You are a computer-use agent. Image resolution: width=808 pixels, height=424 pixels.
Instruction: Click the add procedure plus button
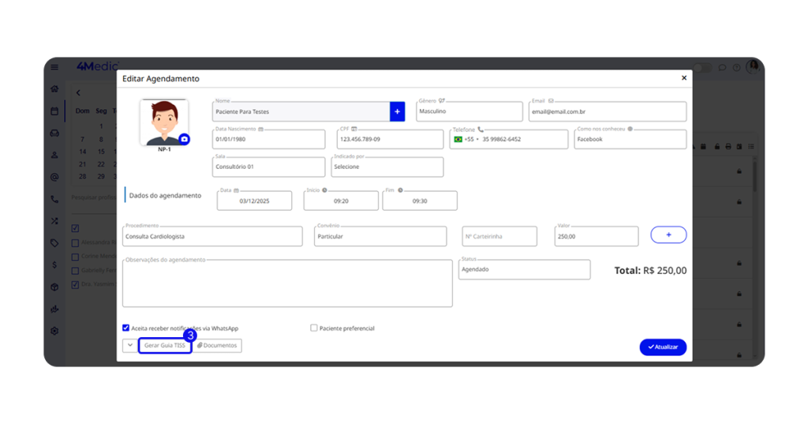(x=668, y=235)
